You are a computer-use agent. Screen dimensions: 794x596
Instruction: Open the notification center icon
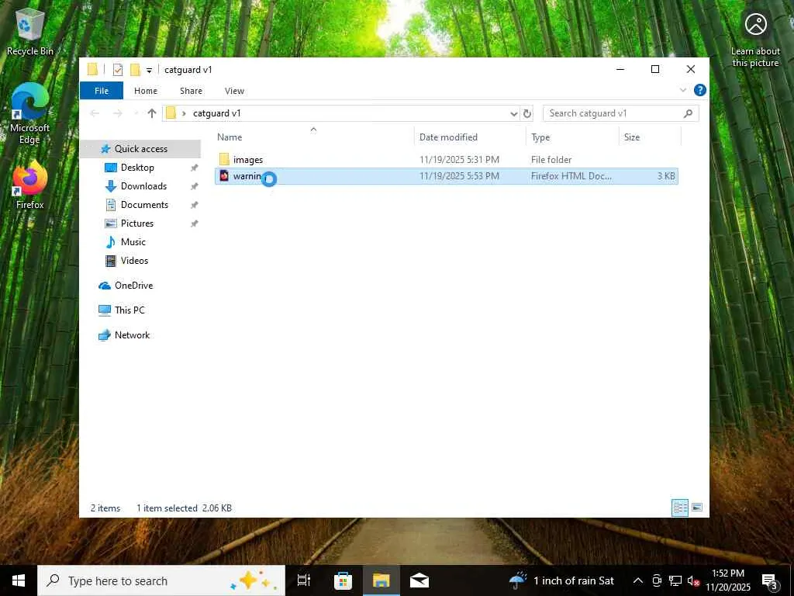pyautogui.click(x=770, y=581)
